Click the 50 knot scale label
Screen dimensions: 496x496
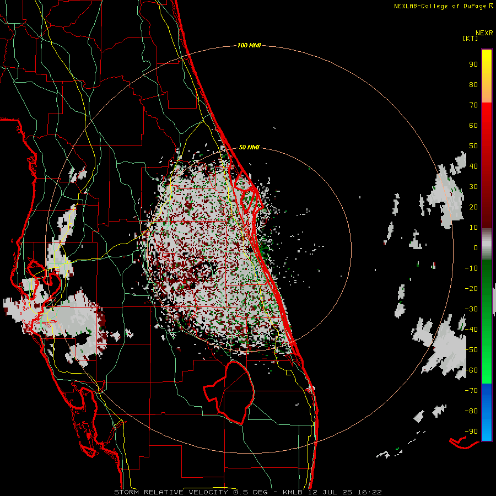(473, 146)
